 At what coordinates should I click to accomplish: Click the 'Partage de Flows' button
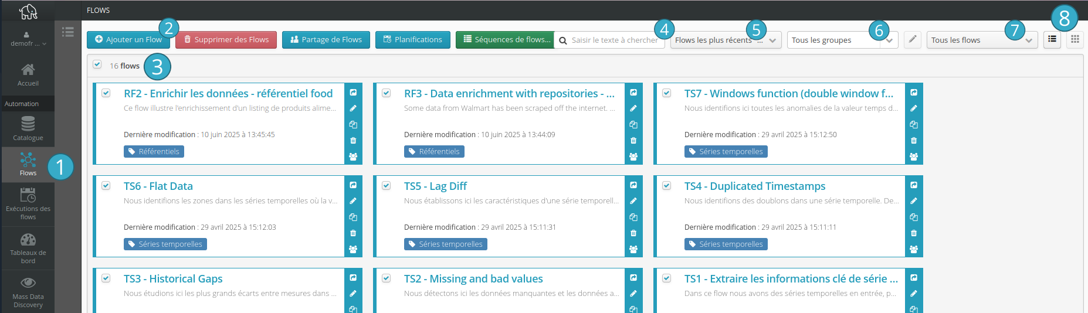tap(326, 40)
